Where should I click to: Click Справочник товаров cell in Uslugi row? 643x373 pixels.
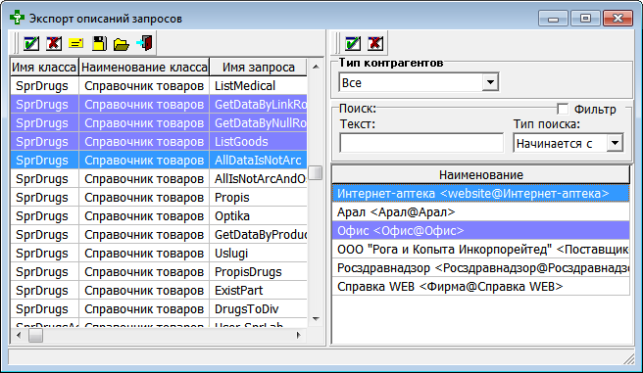click(144, 253)
